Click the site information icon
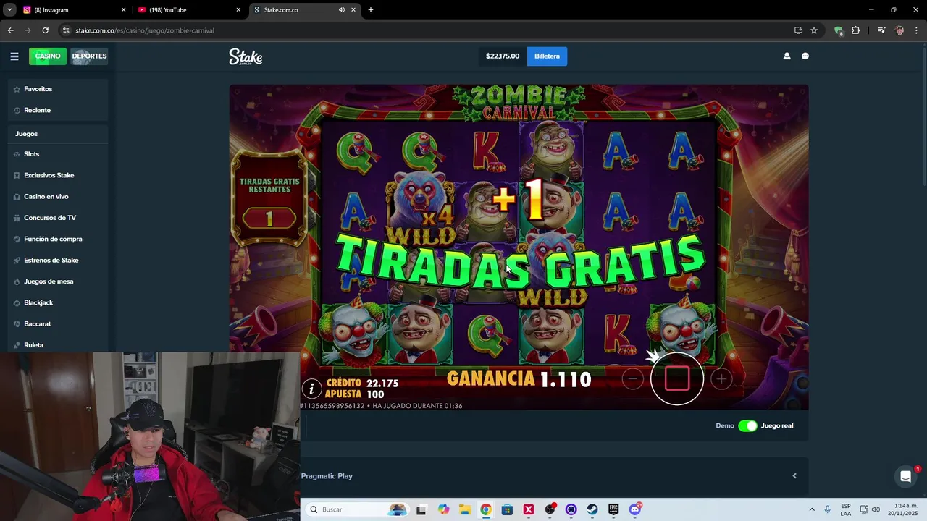The width and height of the screenshot is (927, 521). [x=66, y=30]
